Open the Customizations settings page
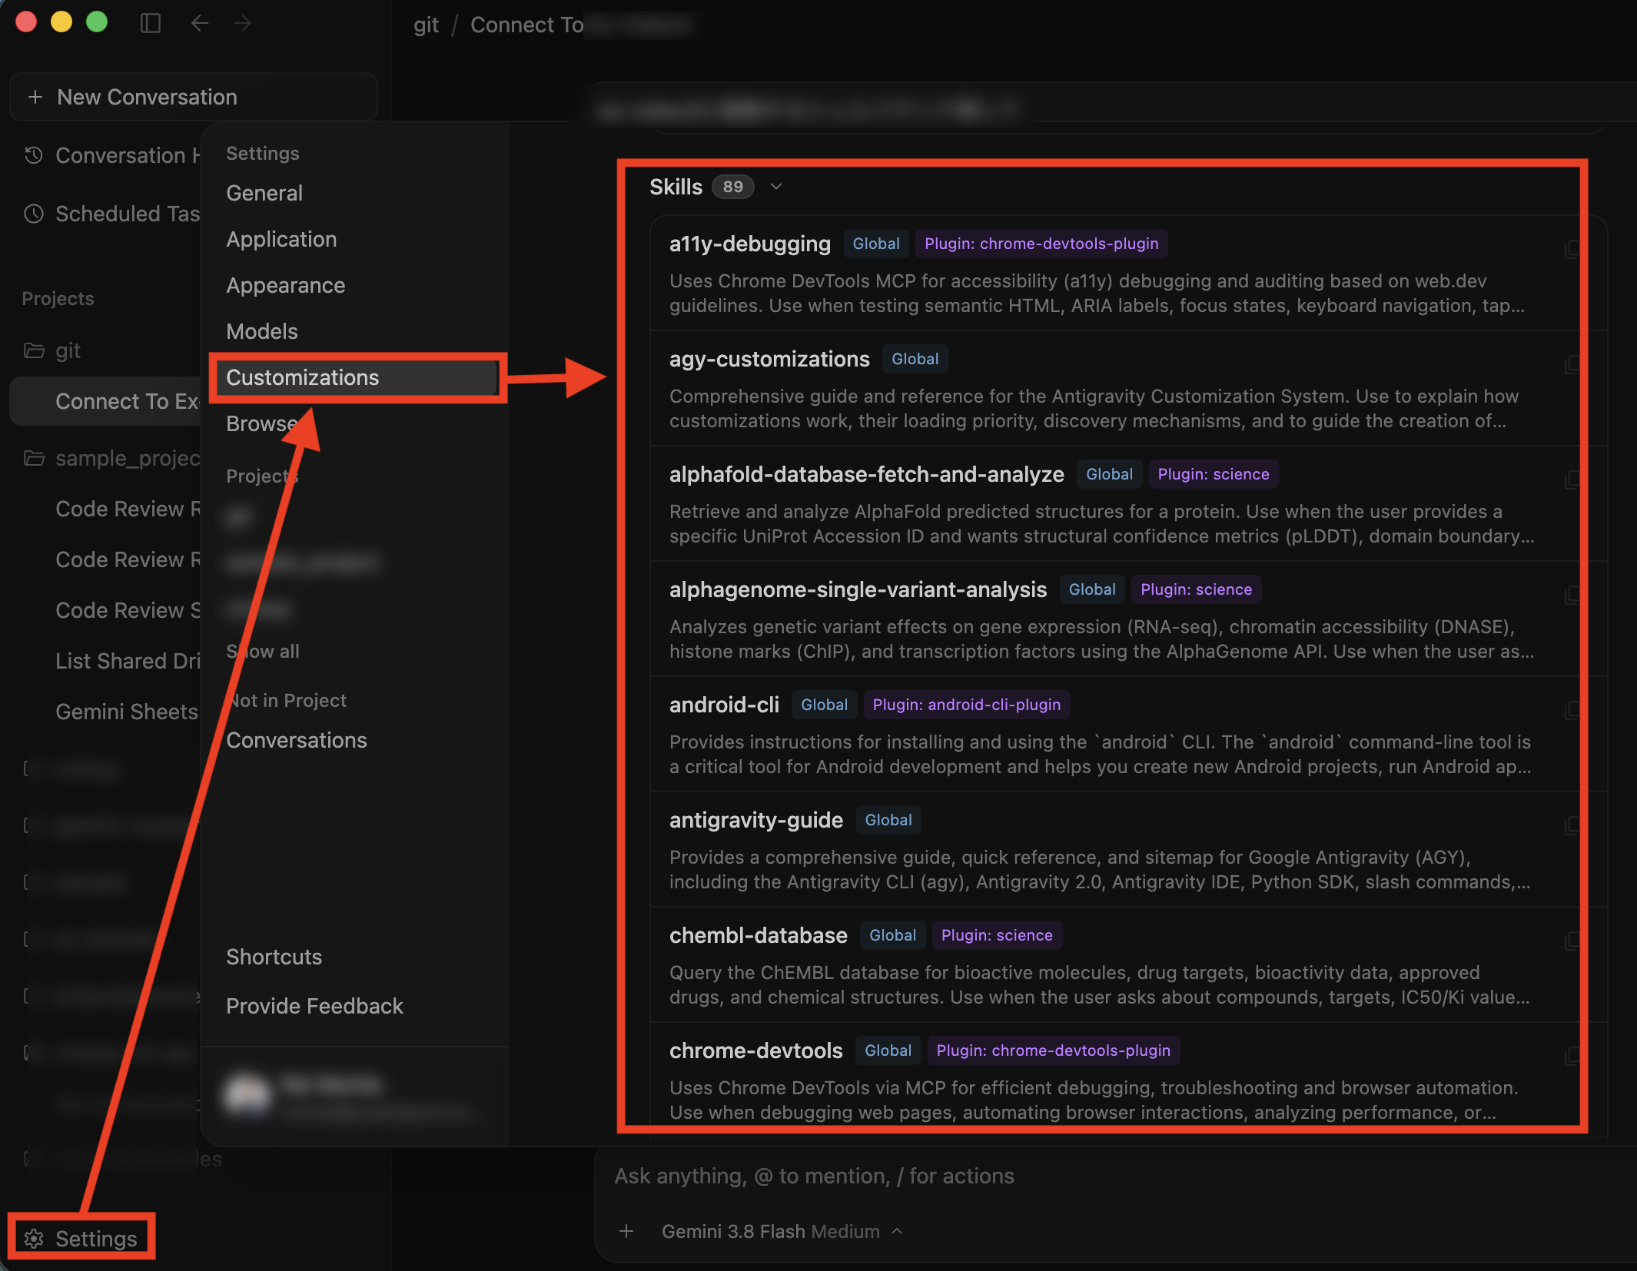The image size is (1637, 1271). pyautogui.click(x=357, y=377)
